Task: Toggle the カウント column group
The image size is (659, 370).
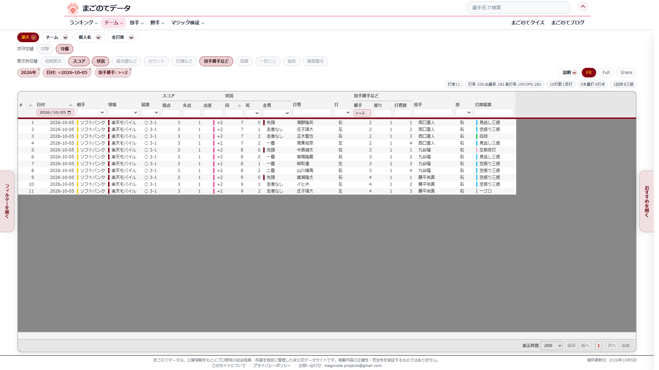Action: click(x=157, y=61)
